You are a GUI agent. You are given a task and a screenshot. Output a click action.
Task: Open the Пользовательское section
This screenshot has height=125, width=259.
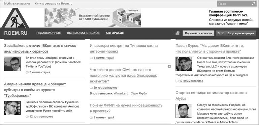pos(83,33)
